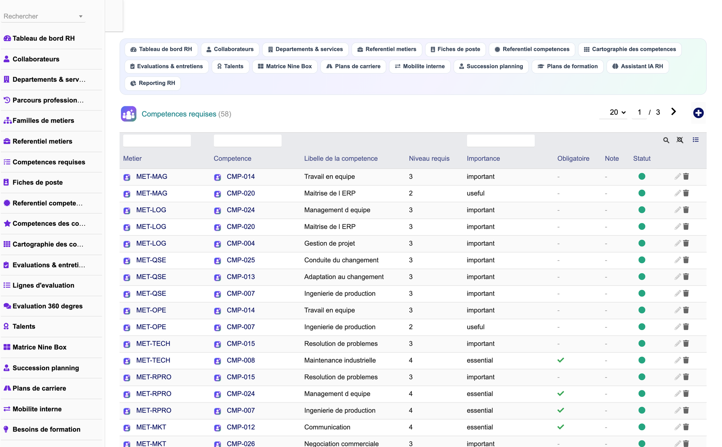This screenshot has width=722, height=447.
Task: Delete the MET-MAG CMP-014 row
Action: tap(686, 176)
